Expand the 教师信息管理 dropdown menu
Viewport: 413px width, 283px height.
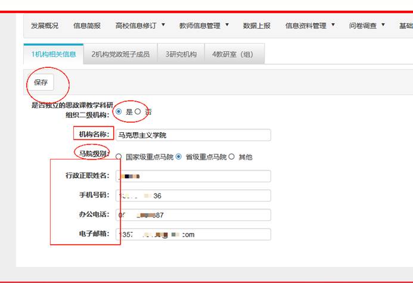click(x=204, y=26)
